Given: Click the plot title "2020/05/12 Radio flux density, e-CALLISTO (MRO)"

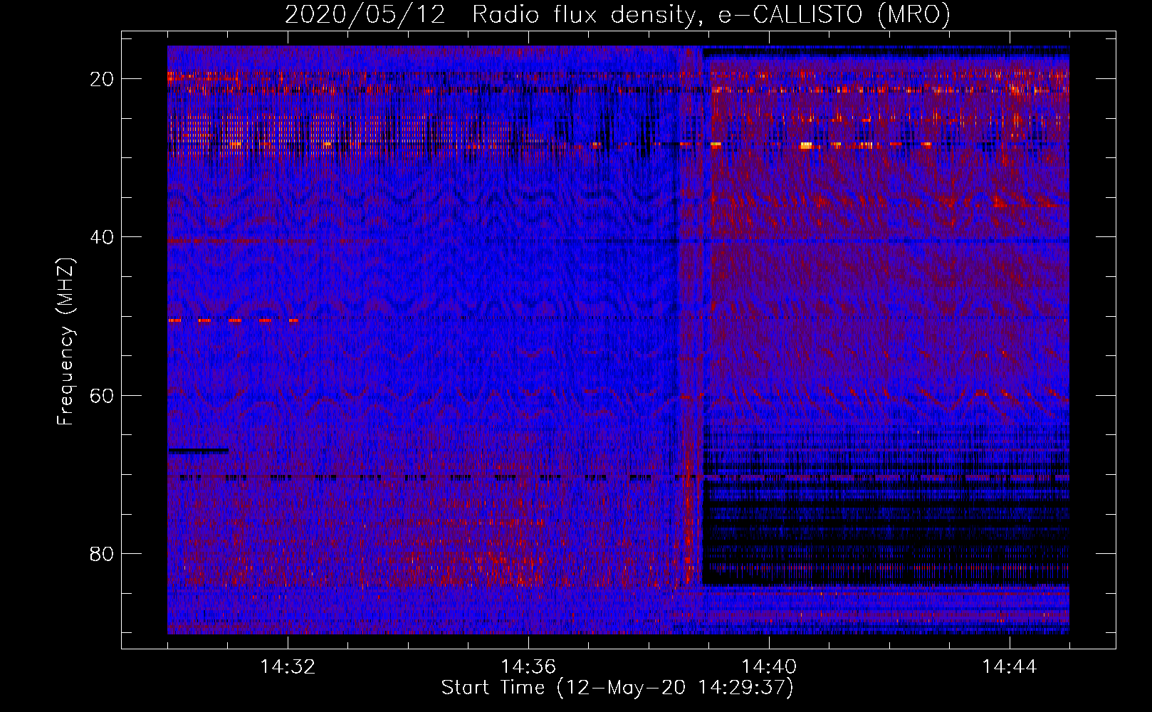Looking at the screenshot, I should click(617, 14).
